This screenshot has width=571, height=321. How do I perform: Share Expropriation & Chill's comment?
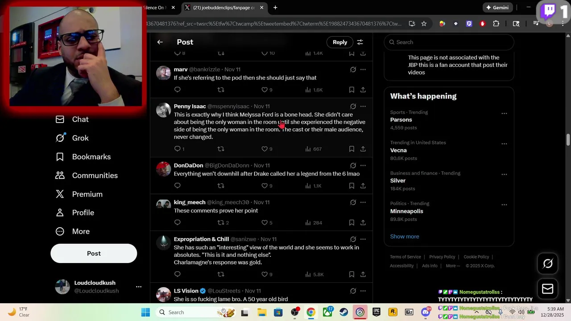[363, 274]
